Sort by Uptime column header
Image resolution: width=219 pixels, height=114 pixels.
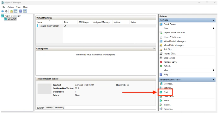121,22
